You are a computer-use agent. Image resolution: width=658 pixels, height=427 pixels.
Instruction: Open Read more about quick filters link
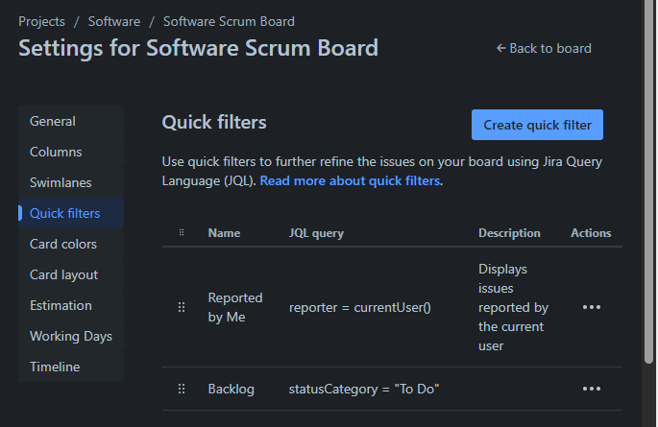350,180
